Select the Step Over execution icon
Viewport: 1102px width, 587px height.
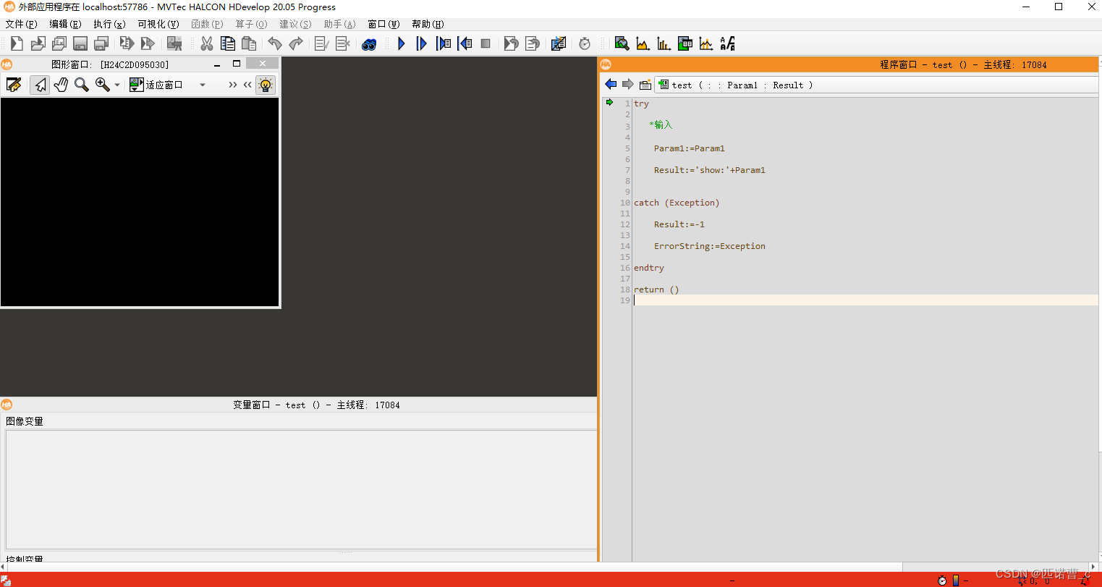pyautogui.click(x=422, y=43)
